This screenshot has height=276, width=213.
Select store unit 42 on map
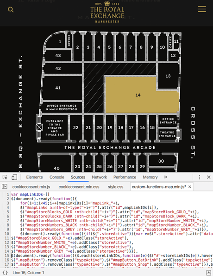[58, 68]
